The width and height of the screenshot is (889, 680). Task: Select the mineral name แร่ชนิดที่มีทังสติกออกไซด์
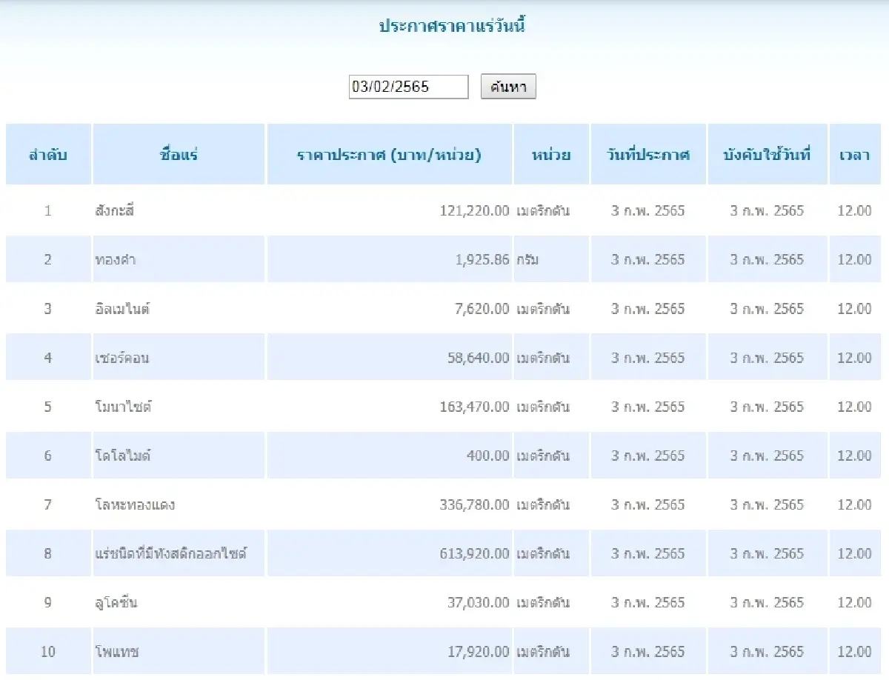[x=170, y=553]
